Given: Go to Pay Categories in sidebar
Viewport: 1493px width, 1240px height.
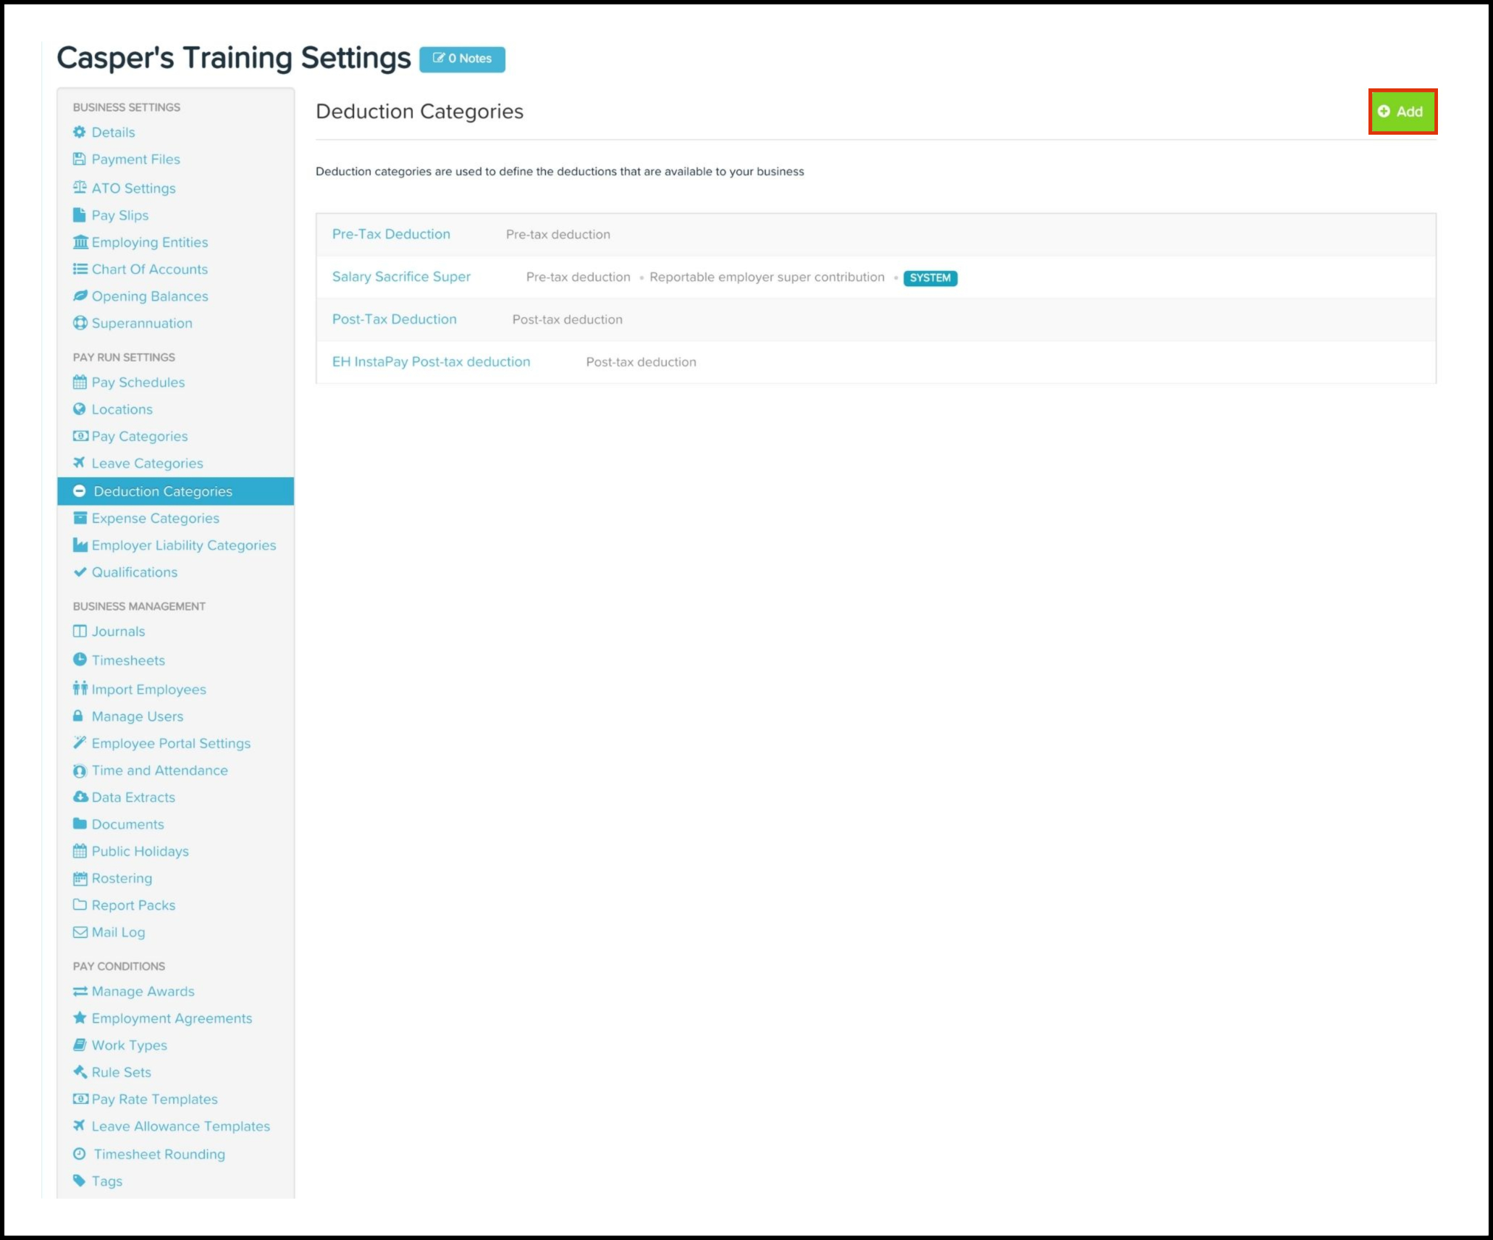Looking at the screenshot, I should 139,436.
